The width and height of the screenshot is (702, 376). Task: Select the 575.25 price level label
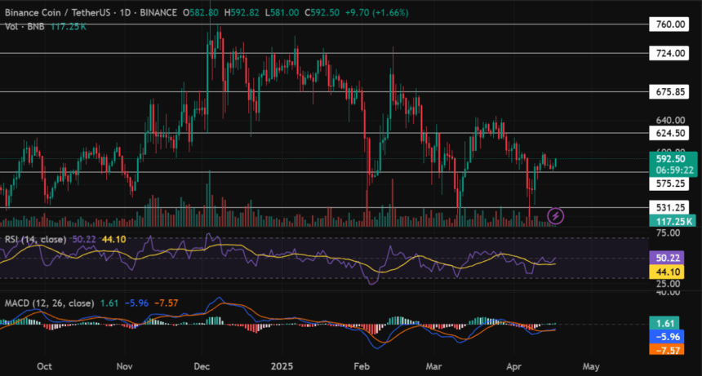tap(669, 184)
